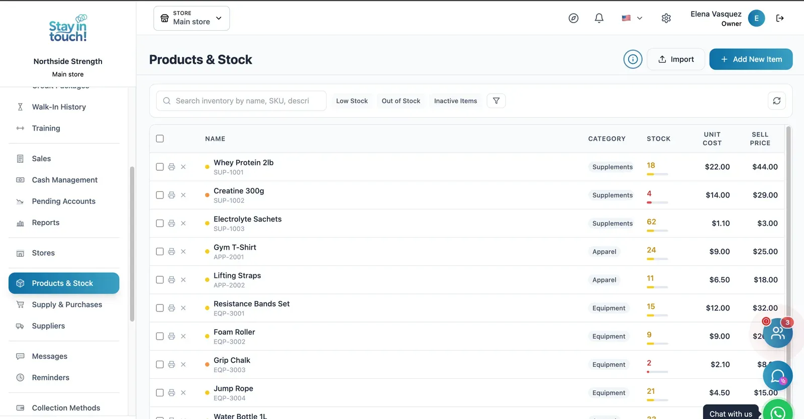804x419 pixels.
Task: Open the advanced filter funnel icon
Action: [496, 101]
